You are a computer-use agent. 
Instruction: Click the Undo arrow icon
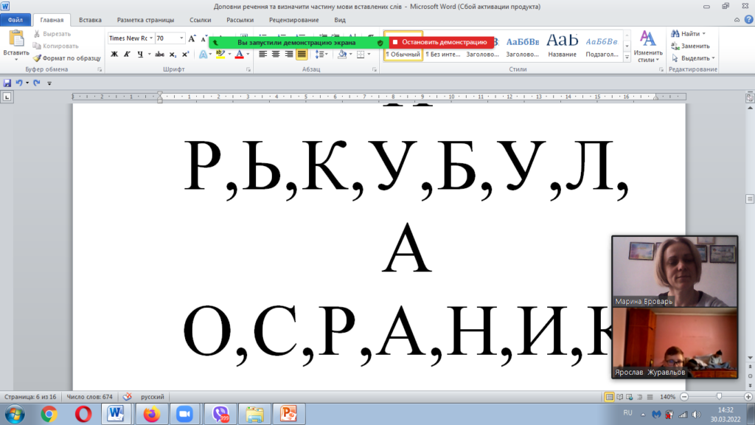click(x=20, y=83)
